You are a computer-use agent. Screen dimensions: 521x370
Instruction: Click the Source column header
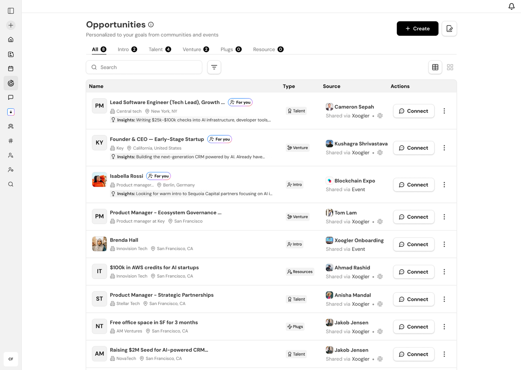point(332,86)
